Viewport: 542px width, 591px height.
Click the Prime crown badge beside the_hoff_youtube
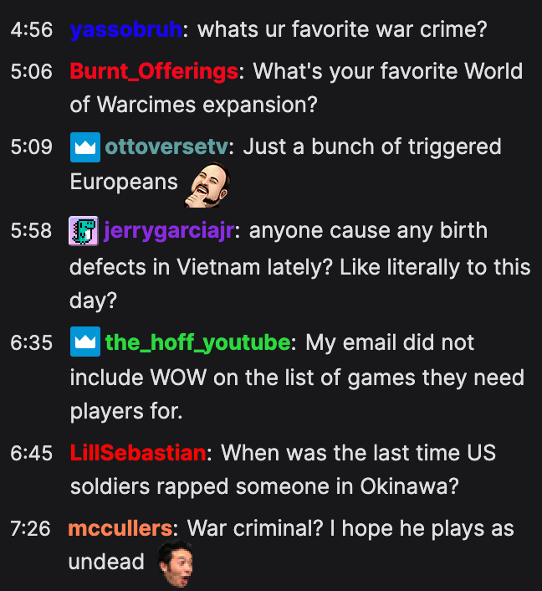[x=85, y=342]
